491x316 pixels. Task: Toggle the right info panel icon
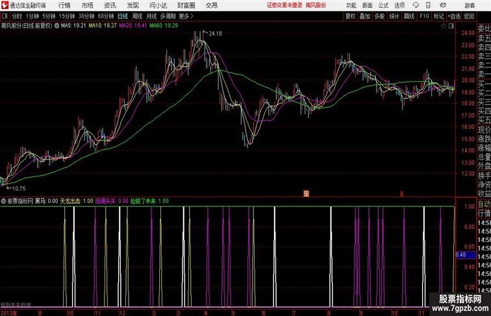451,27
